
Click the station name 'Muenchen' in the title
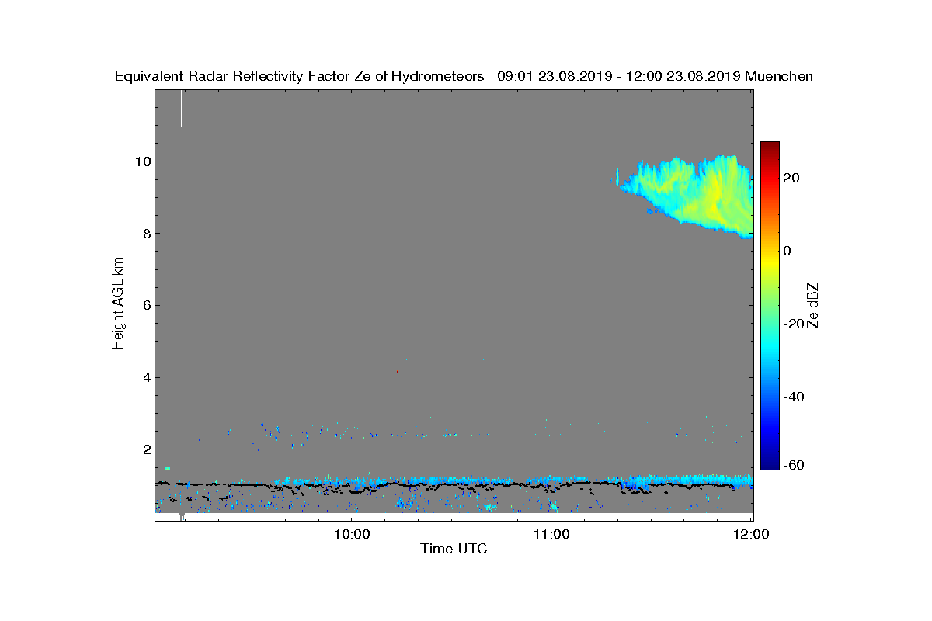pyautogui.click(x=779, y=76)
